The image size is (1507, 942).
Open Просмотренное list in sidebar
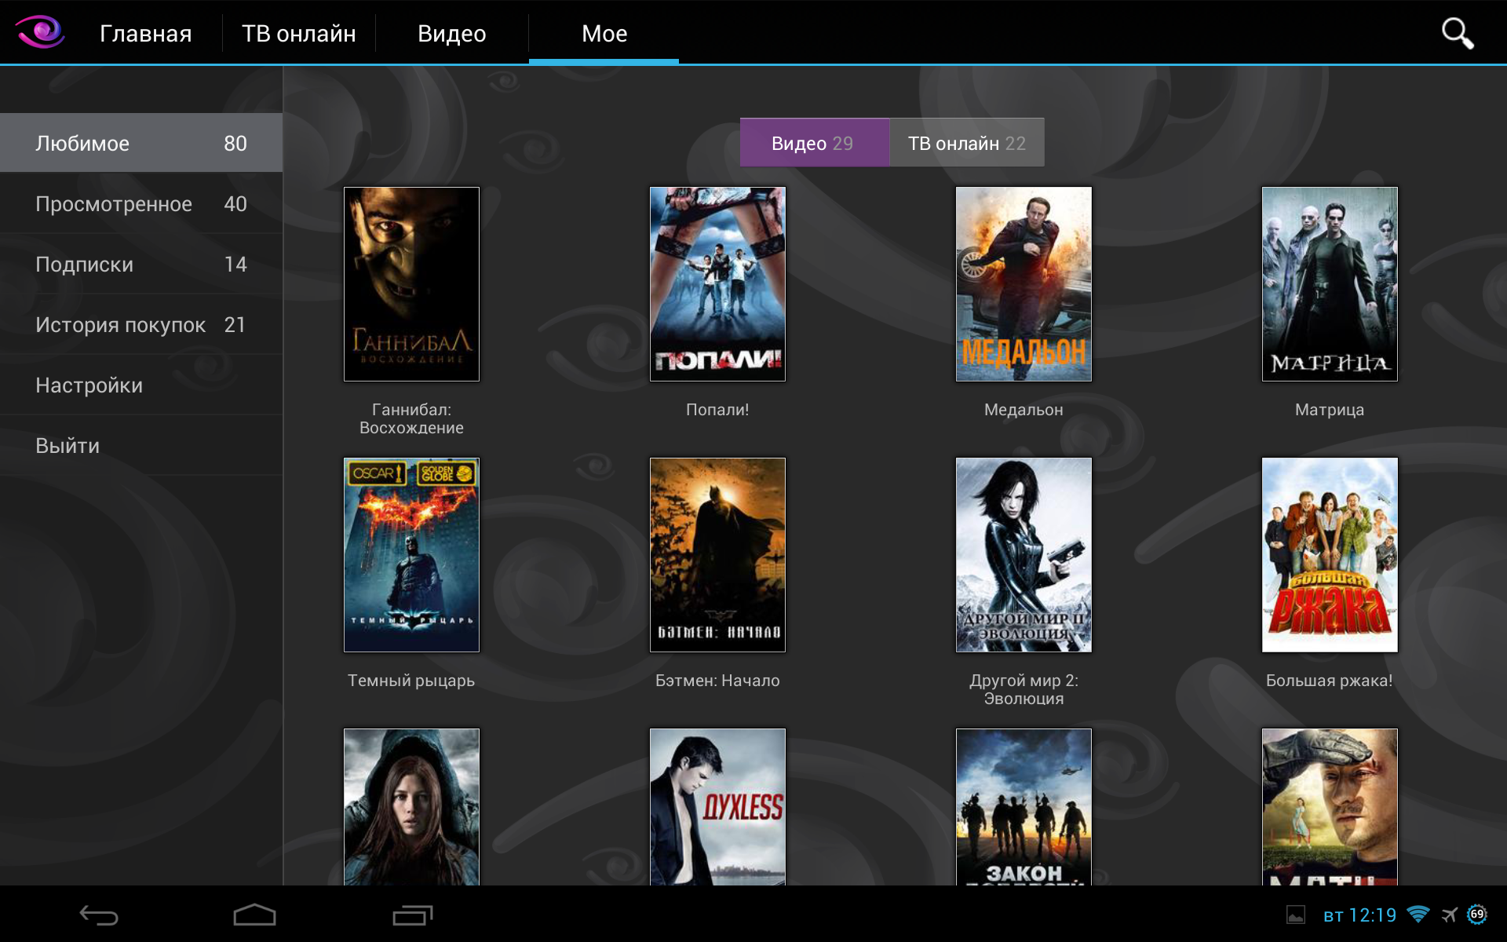click(141, 203)
